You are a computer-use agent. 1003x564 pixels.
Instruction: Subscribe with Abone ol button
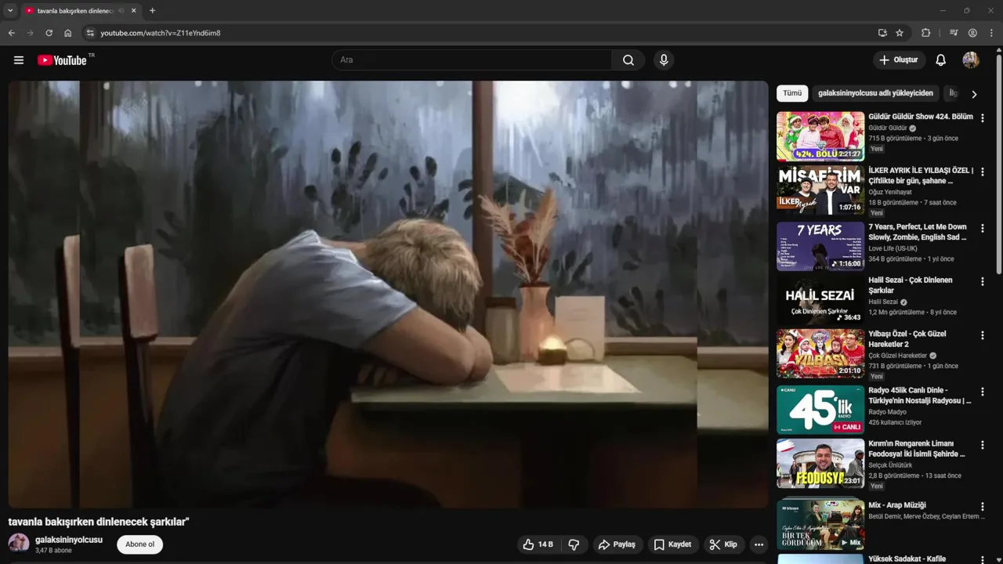140,544
